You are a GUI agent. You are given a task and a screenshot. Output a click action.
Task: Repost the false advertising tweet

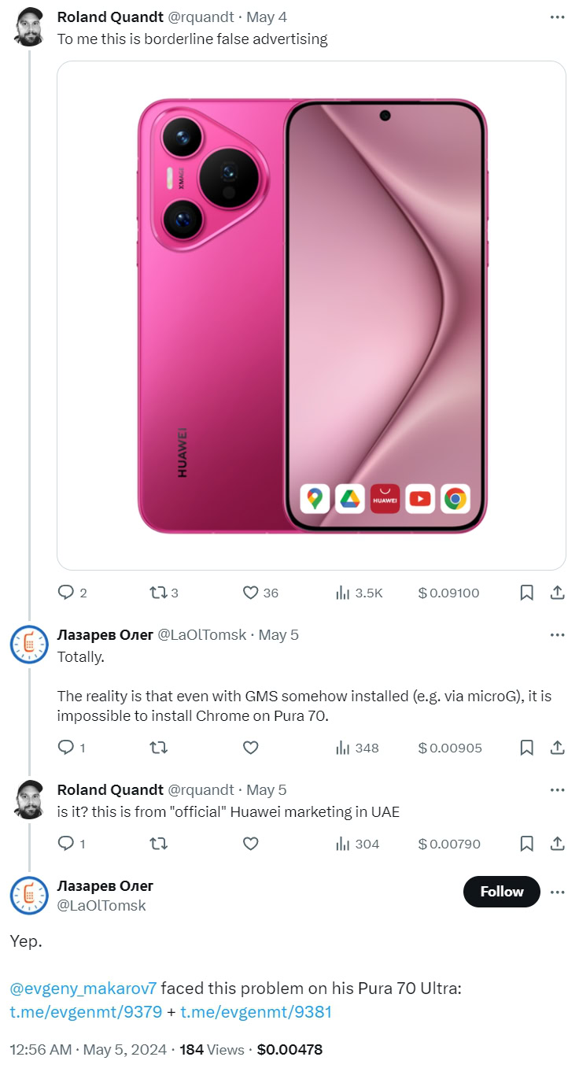158,593
